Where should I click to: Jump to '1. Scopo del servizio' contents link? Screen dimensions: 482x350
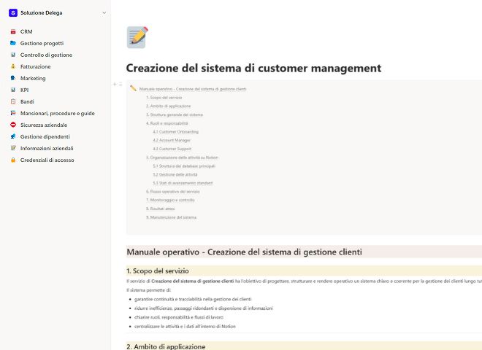[164, 98]
